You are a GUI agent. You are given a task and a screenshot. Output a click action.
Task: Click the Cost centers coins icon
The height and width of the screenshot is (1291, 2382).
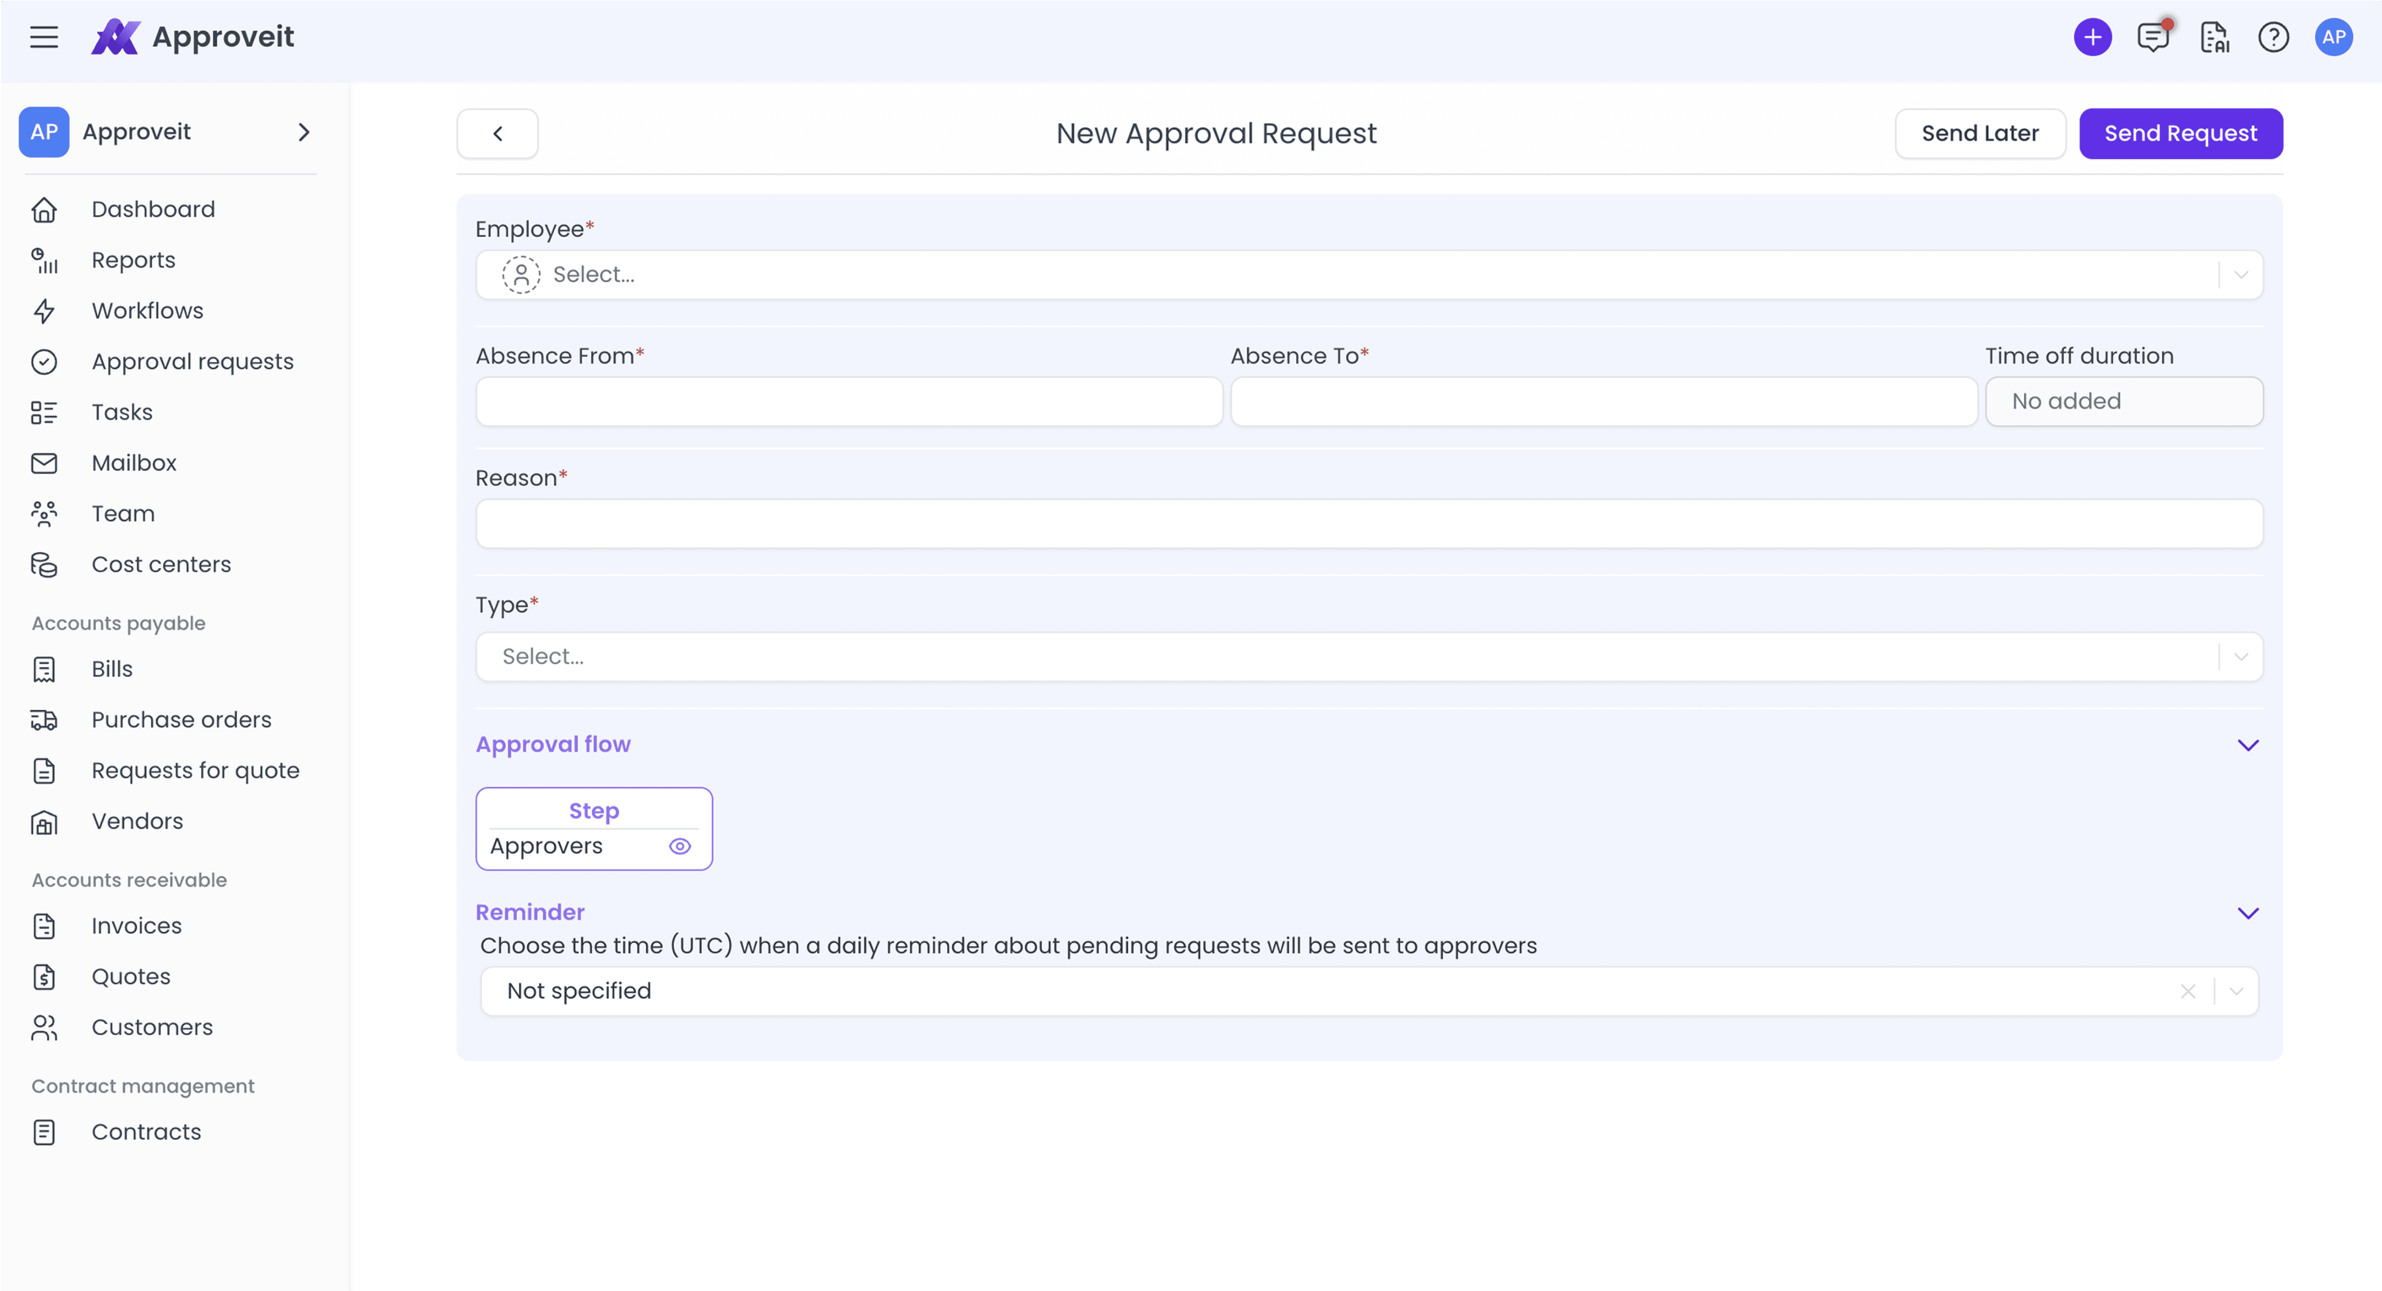coord(44,564)
